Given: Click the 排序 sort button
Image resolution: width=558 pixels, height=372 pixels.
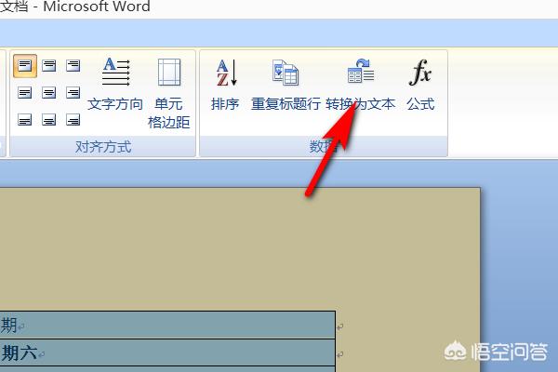Looking at the screenshot, I should click(225, 85).
